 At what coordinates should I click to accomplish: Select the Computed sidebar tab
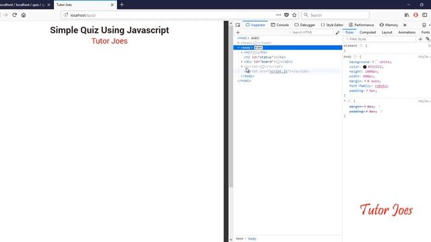coord(368,32)
